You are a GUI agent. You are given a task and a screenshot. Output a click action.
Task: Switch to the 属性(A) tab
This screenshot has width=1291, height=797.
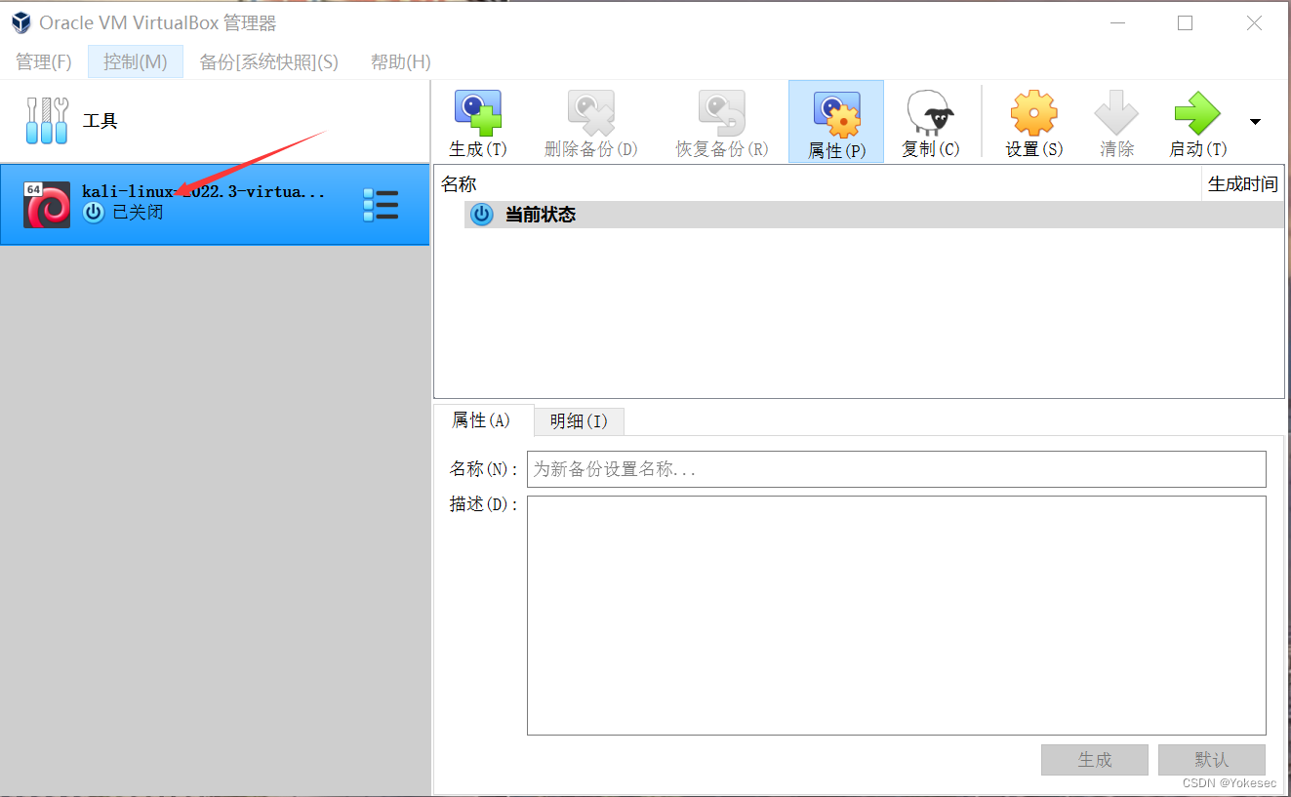(482, 420)
